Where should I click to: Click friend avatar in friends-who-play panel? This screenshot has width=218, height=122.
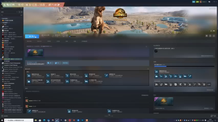156,51
